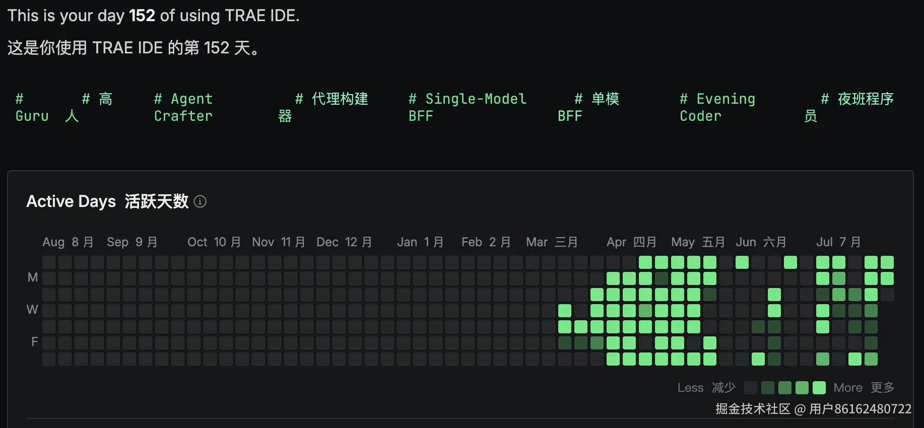
Task: Click the 掘金技术社区 watermark text
Action: tap(753, 409)
